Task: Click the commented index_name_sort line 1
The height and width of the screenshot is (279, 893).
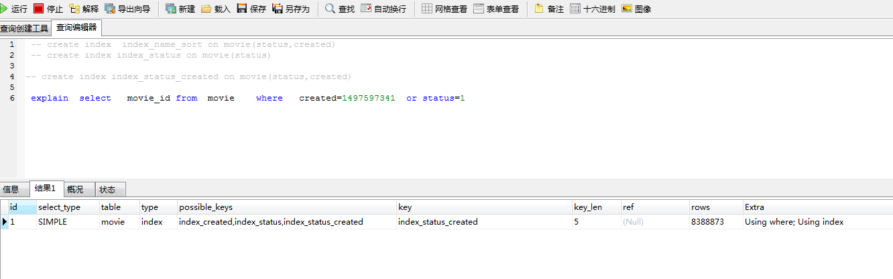Action: [183, 44]
